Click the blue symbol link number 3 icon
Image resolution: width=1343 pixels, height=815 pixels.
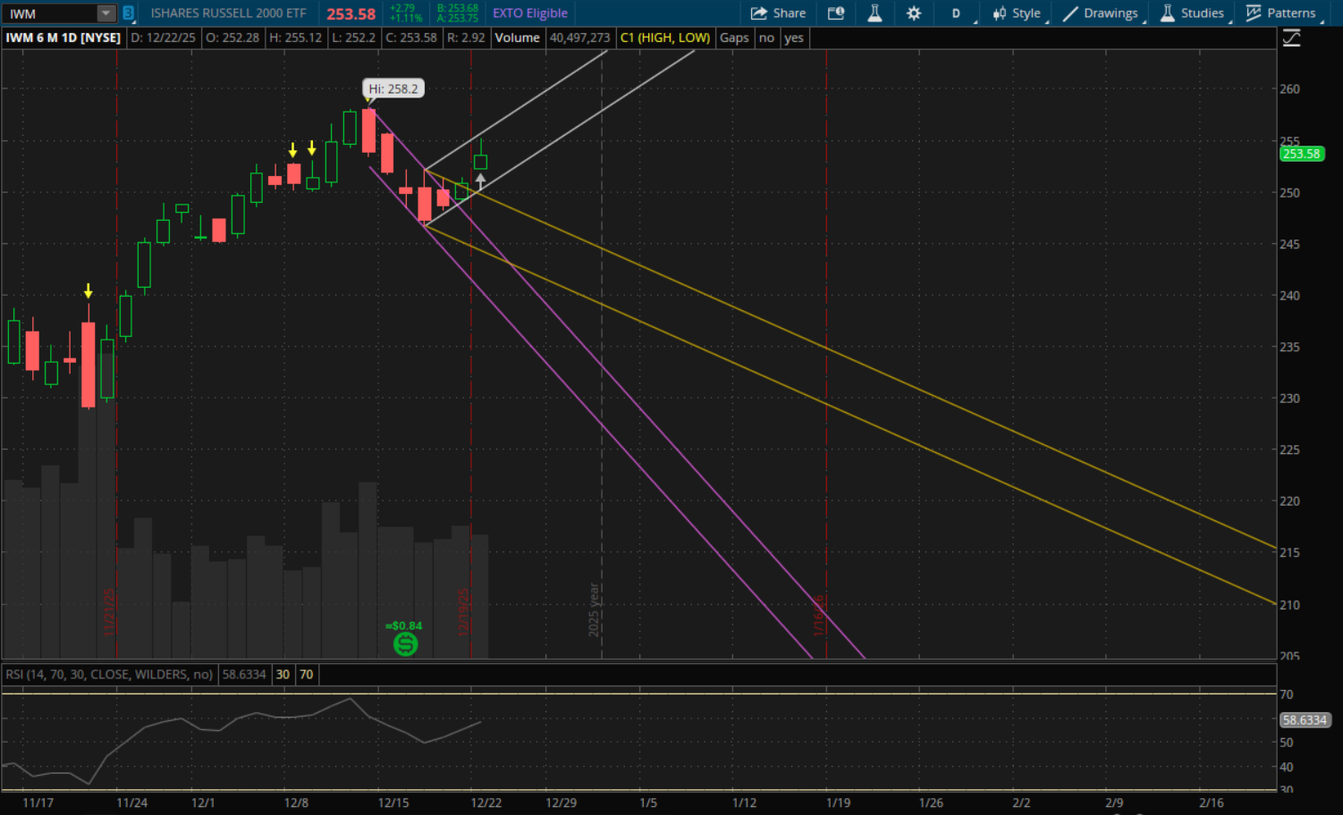128,13
